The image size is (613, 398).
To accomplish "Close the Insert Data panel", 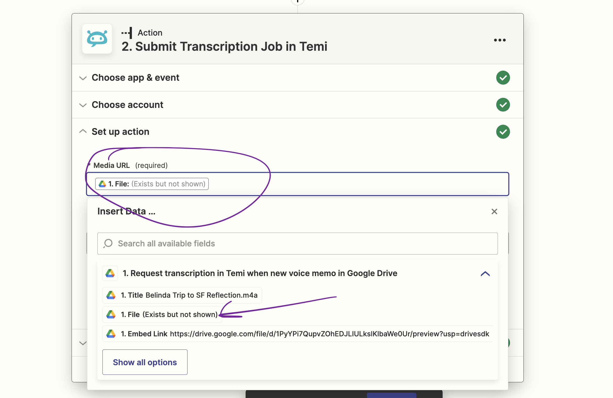I will point(494,212).
